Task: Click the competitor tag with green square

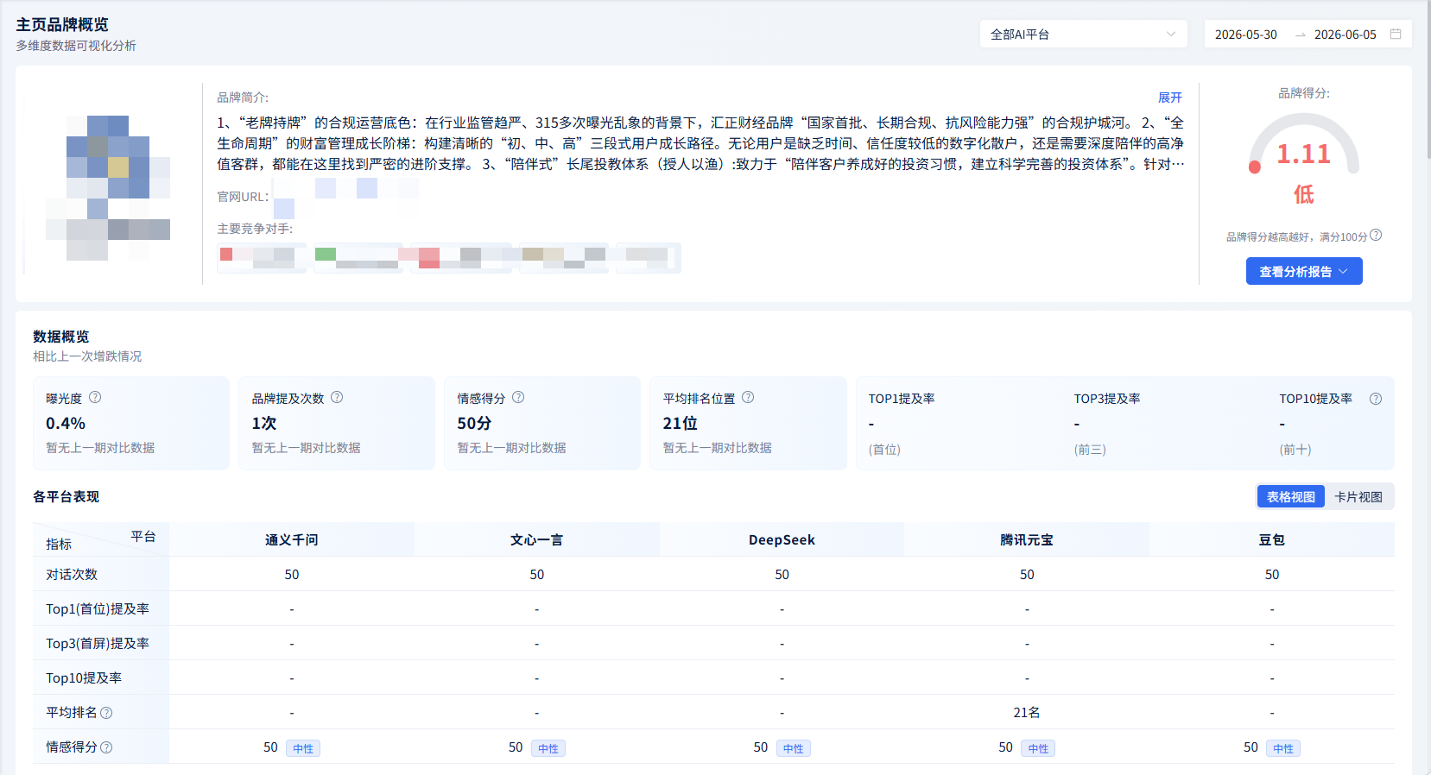Action: [358, 257]
